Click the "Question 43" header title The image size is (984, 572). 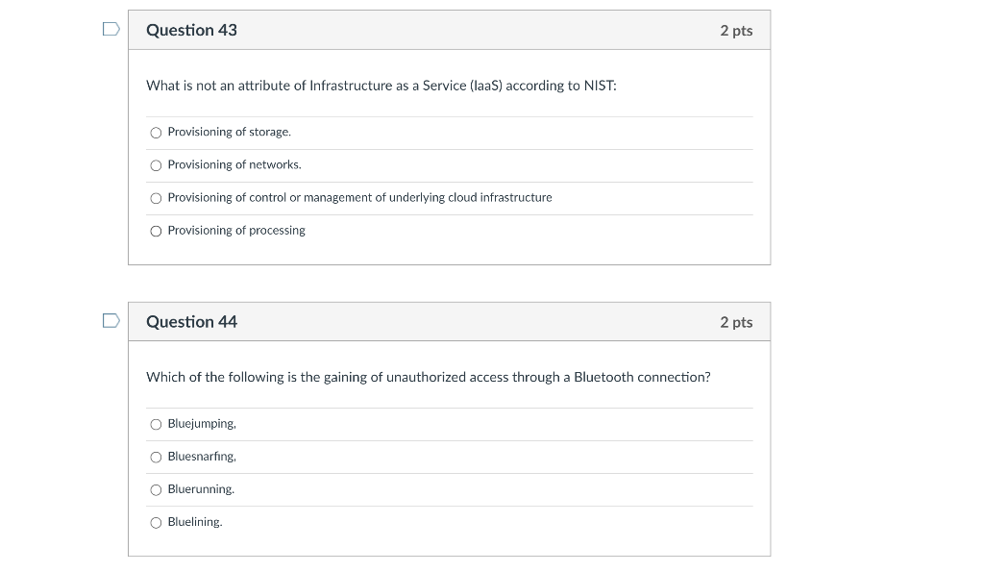point(191,30)
